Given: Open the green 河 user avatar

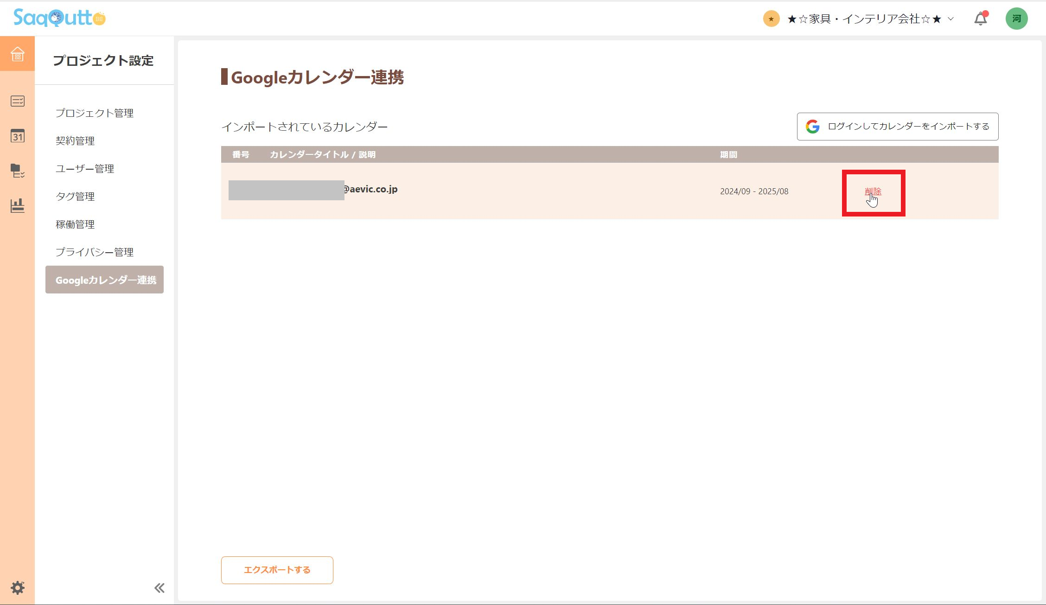Looking at the screenshot, I should point(1017,19).
